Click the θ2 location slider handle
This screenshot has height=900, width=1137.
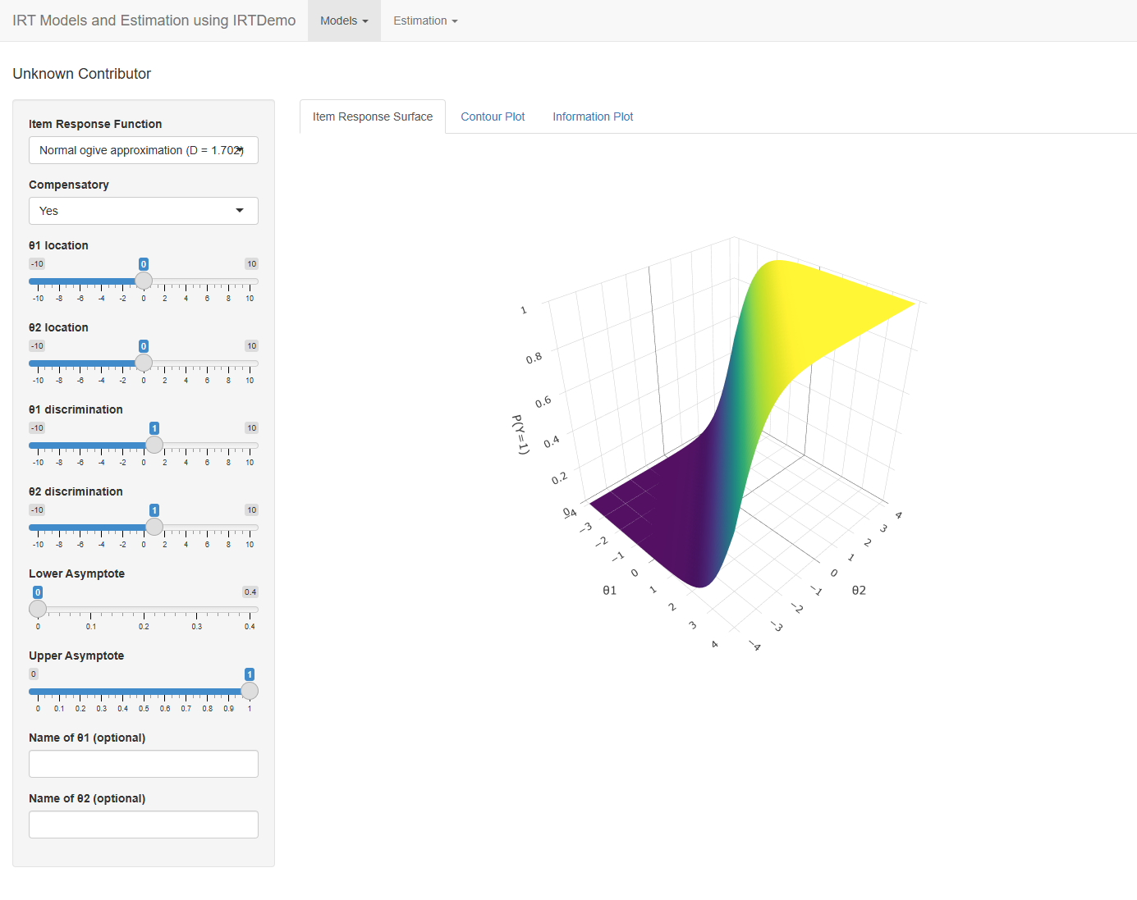144,363
